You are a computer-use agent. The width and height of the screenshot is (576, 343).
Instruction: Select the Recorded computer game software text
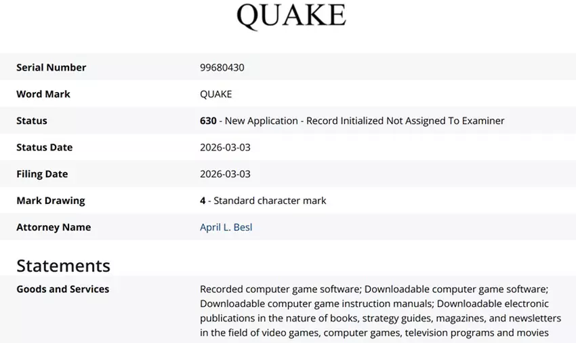281,289
